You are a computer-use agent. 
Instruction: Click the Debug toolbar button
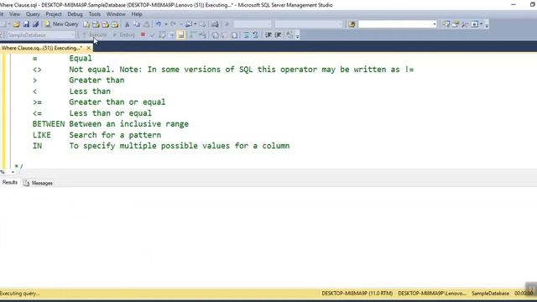click(x=124, y=35)
